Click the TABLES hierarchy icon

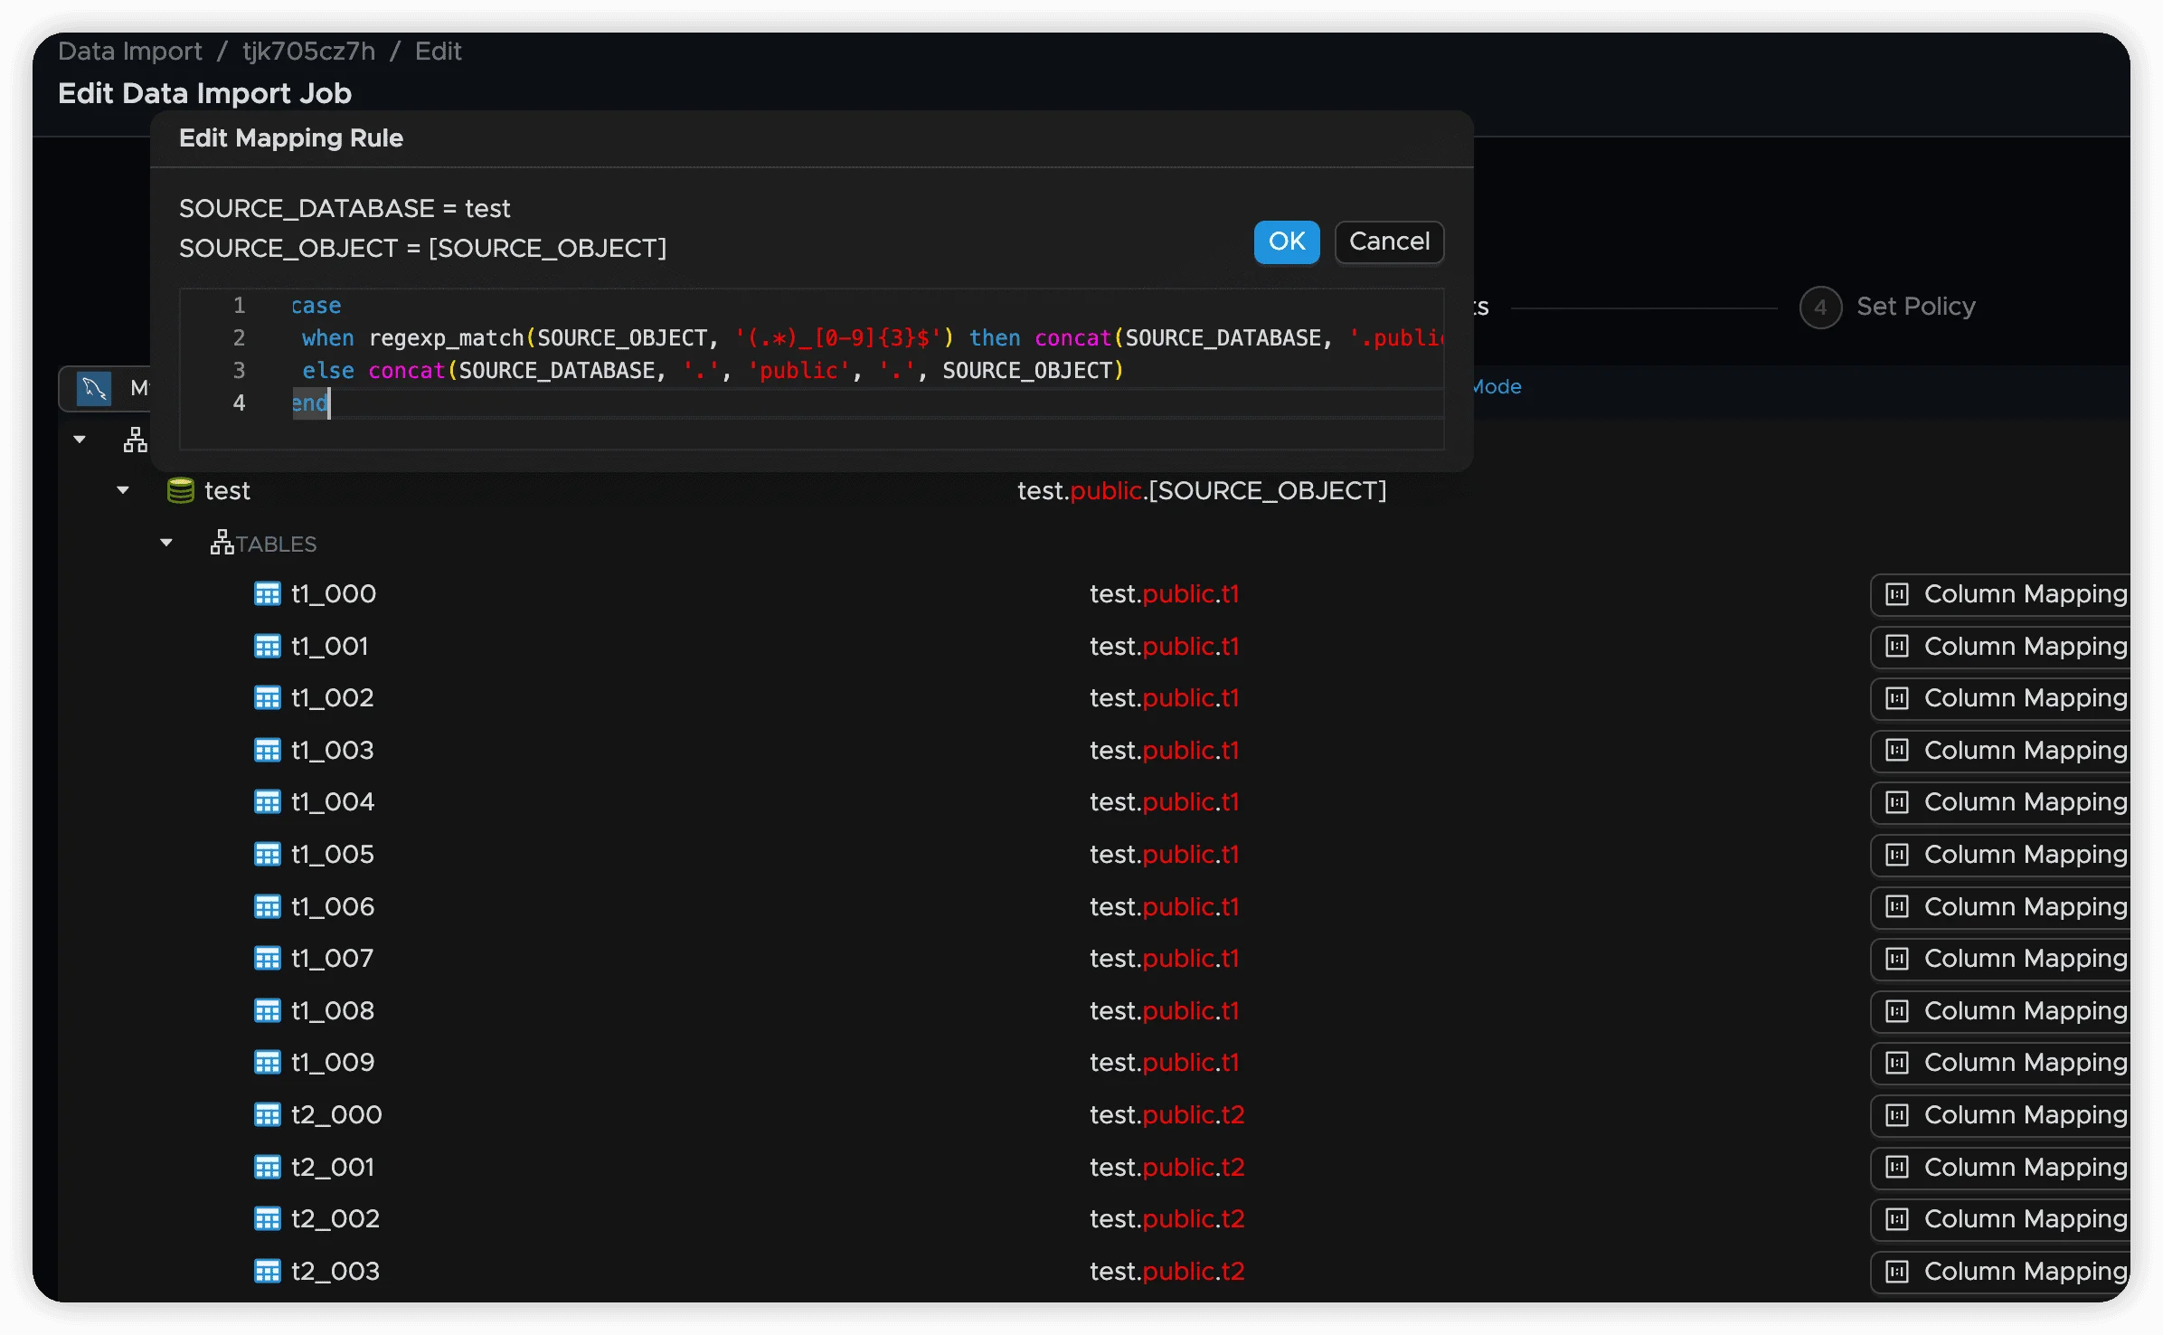[222, 543]
